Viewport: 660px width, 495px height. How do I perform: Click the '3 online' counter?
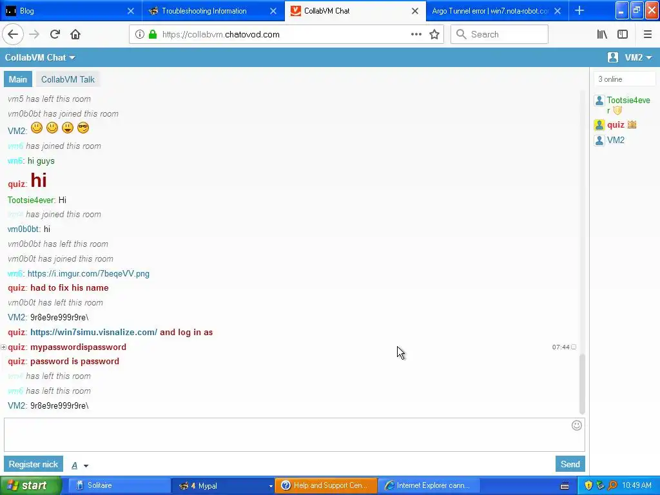pos(625,79)
